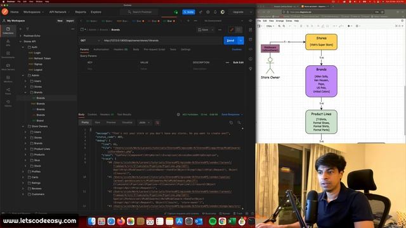Viewport: 406px width, 228px height.
Task: Open a new request tab with the plus
Action: click(188, 21)
